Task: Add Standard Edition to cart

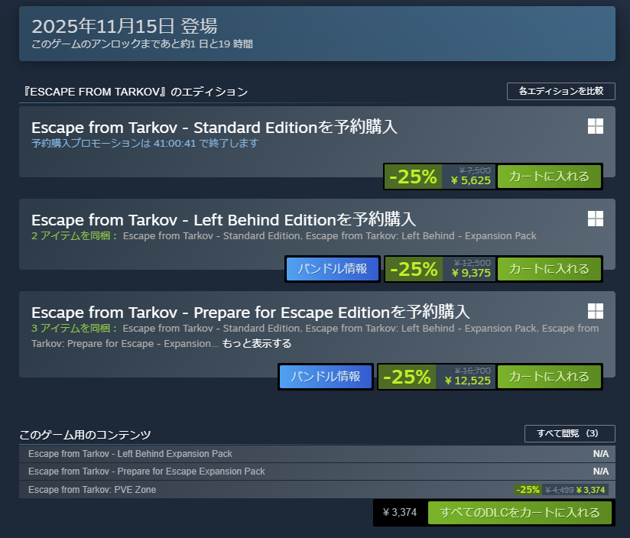Action: click(x=549, y=177)
